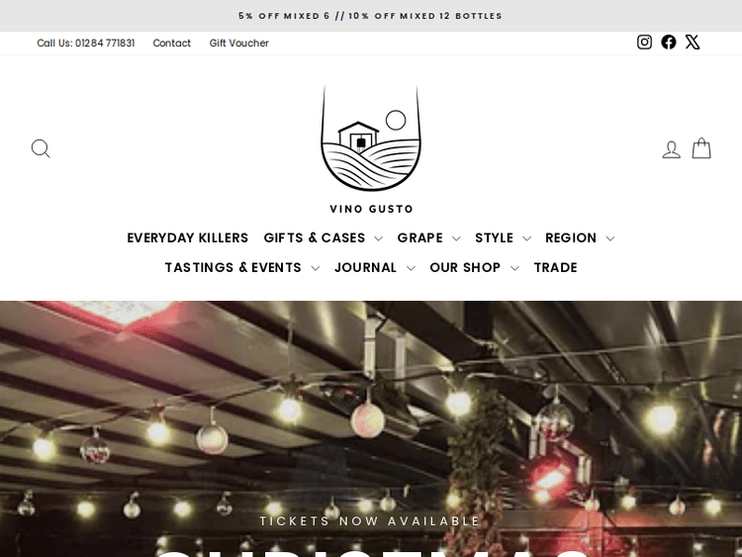Image resolution: width=742 pixels, height=557 pixels.
Task: Open the X (Twitter) icon
Action: tap(693, 43)
